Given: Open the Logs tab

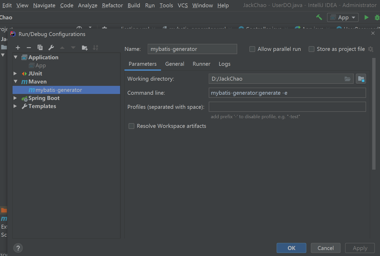Looking at the screenshot, I should [x=224, y=64].
